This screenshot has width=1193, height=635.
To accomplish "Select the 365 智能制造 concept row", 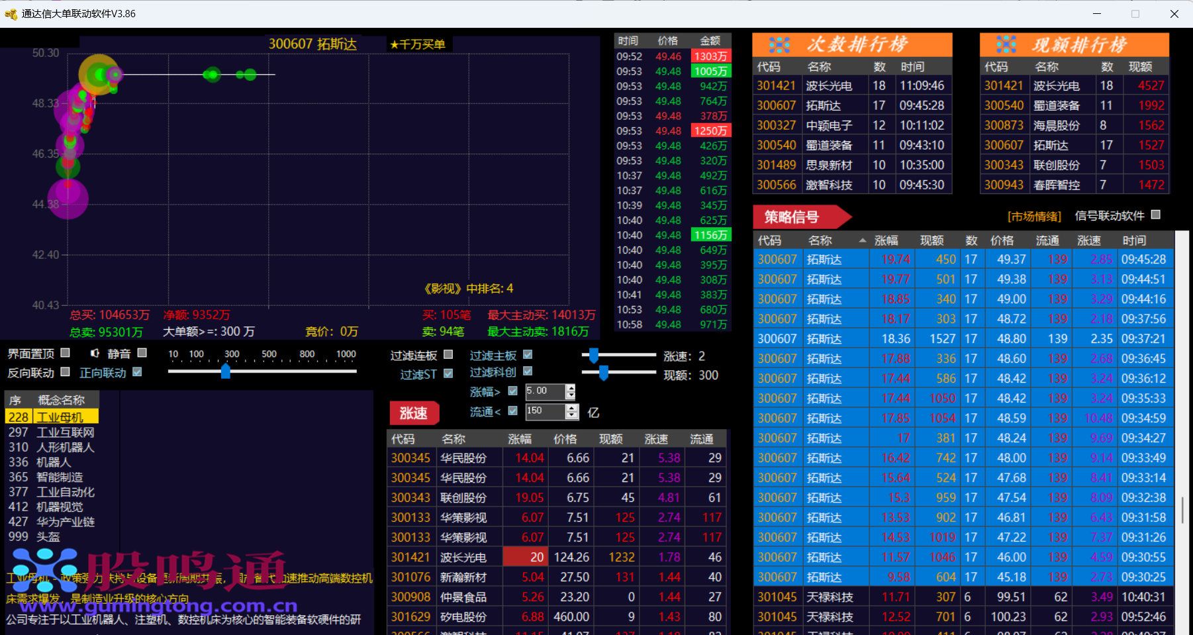I will tap(52, 477).
